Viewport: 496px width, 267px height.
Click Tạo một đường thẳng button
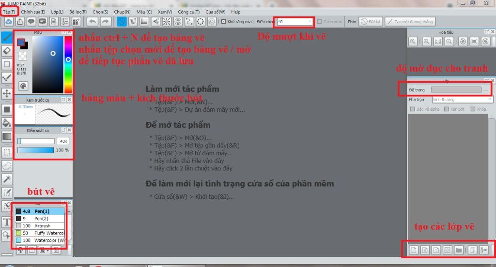[410, 21]
